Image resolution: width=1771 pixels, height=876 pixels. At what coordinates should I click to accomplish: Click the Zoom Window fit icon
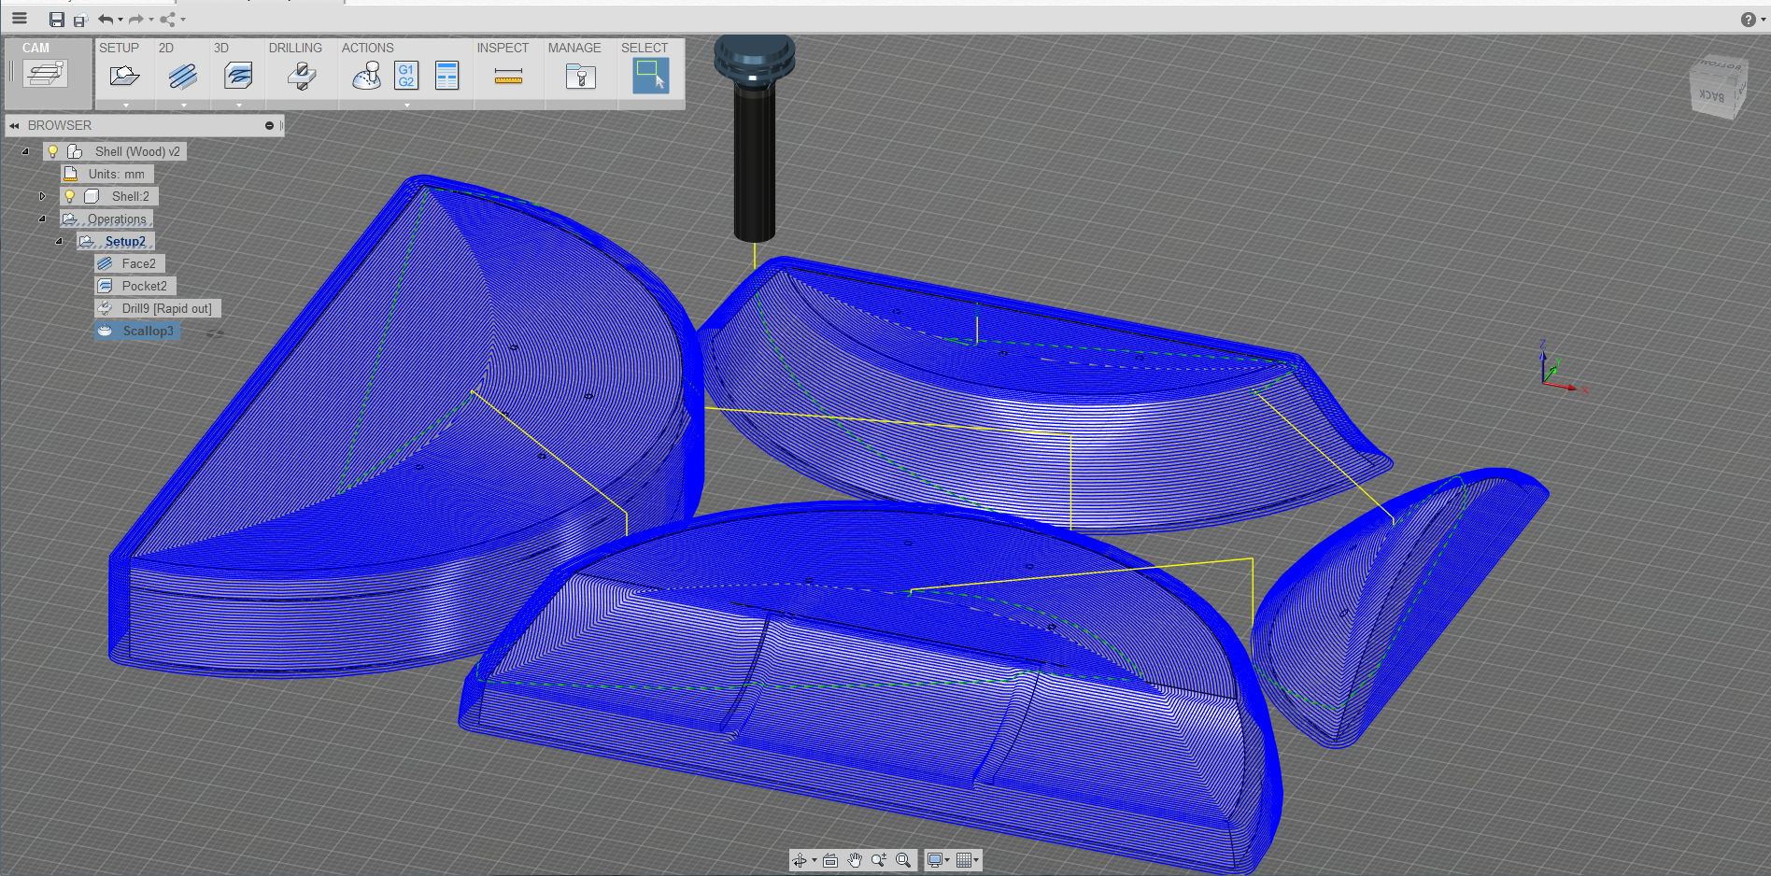(x=903, y=860)
